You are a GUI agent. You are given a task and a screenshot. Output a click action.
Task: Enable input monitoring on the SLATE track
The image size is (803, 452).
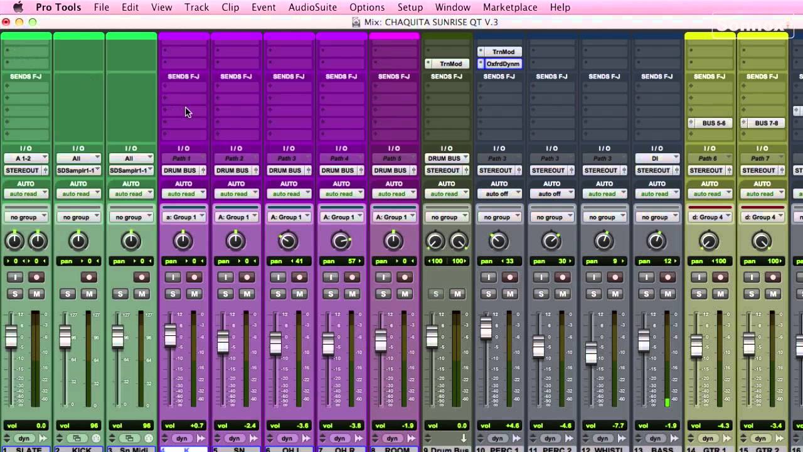[x=15, y=277]
